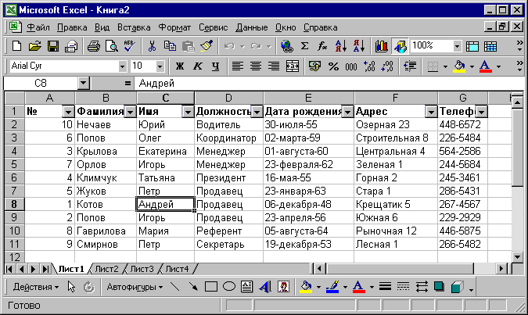Open the Файл menu
Screen dimensions: 528x315
tap(38, 27)
